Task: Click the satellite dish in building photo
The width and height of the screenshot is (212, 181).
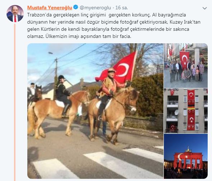Action: pyautogui.click(x=176, y=112)
